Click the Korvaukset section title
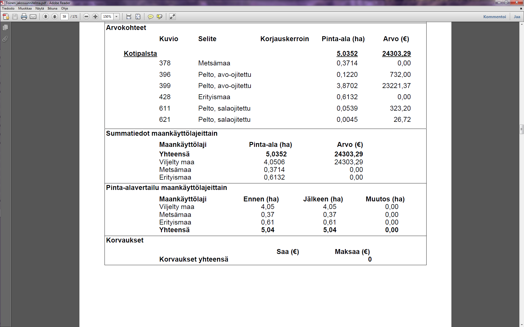Image resolution: width=524 pixels, height=327 pixels. click(125, 240)
